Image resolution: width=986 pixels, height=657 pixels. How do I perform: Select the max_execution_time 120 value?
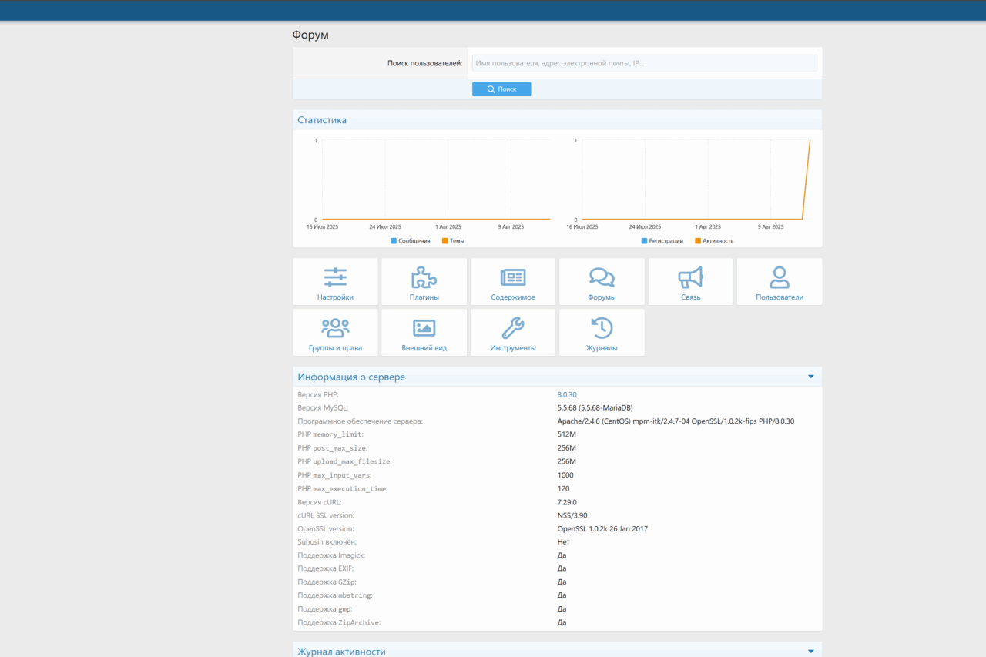564,488
